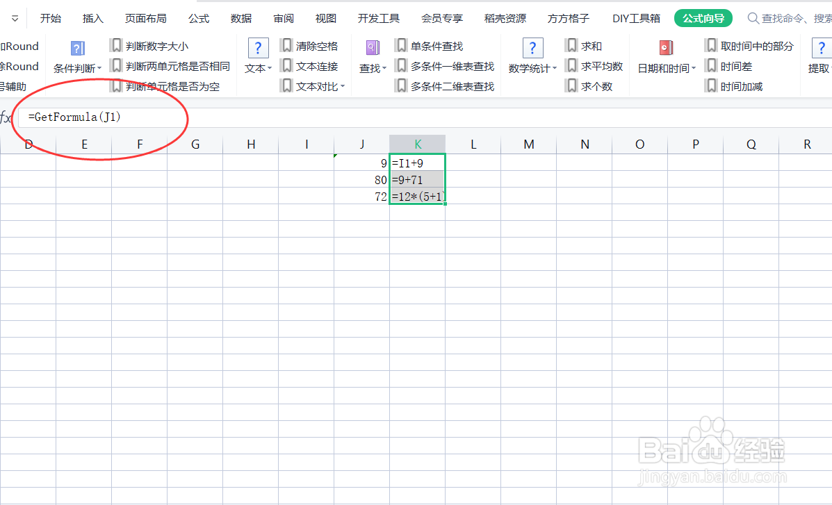Click the 判断数字大小 button

click(149, 46)
